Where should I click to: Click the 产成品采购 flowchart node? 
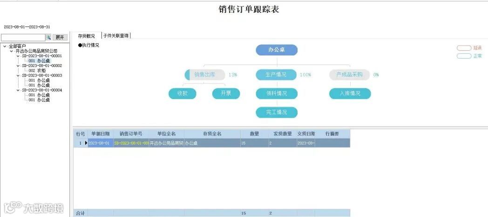click(350, 75)
